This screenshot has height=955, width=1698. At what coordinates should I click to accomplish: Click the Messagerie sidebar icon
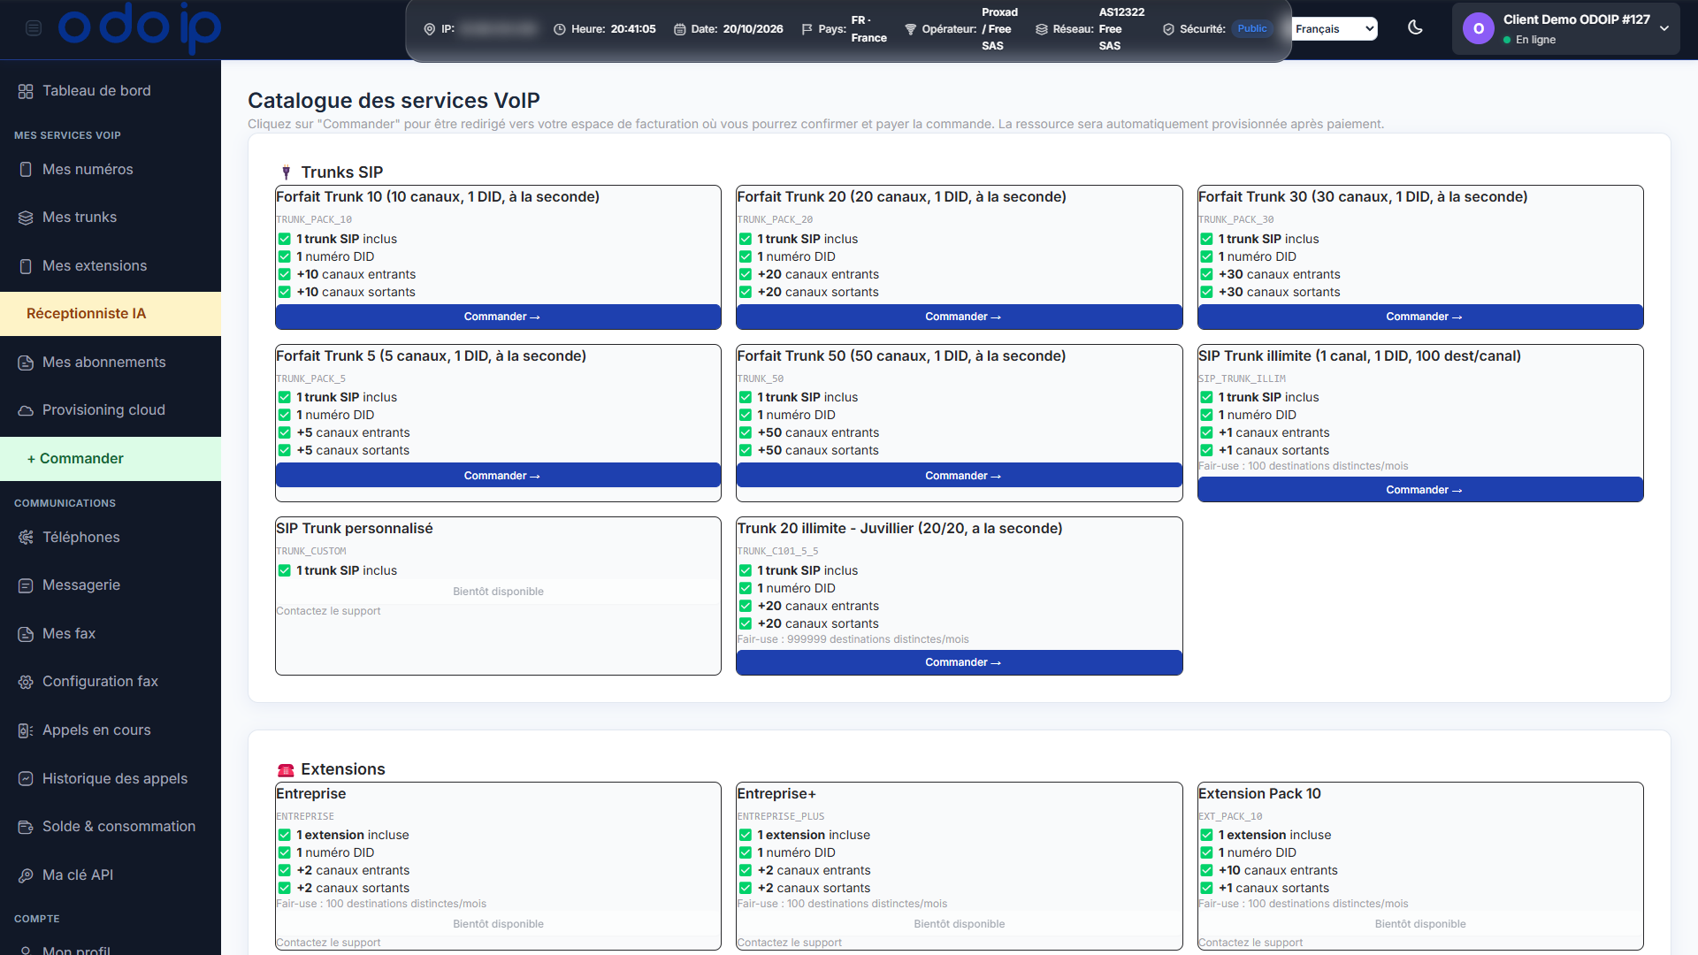click(26, 585)
